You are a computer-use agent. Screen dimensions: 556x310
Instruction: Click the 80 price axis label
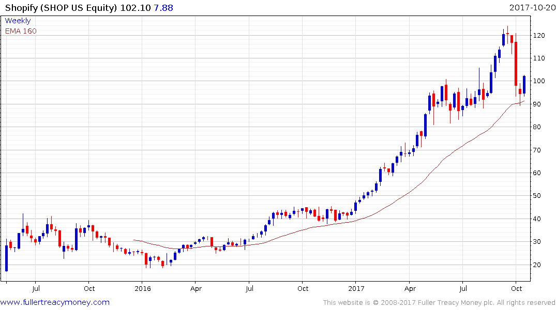point(537,127)
